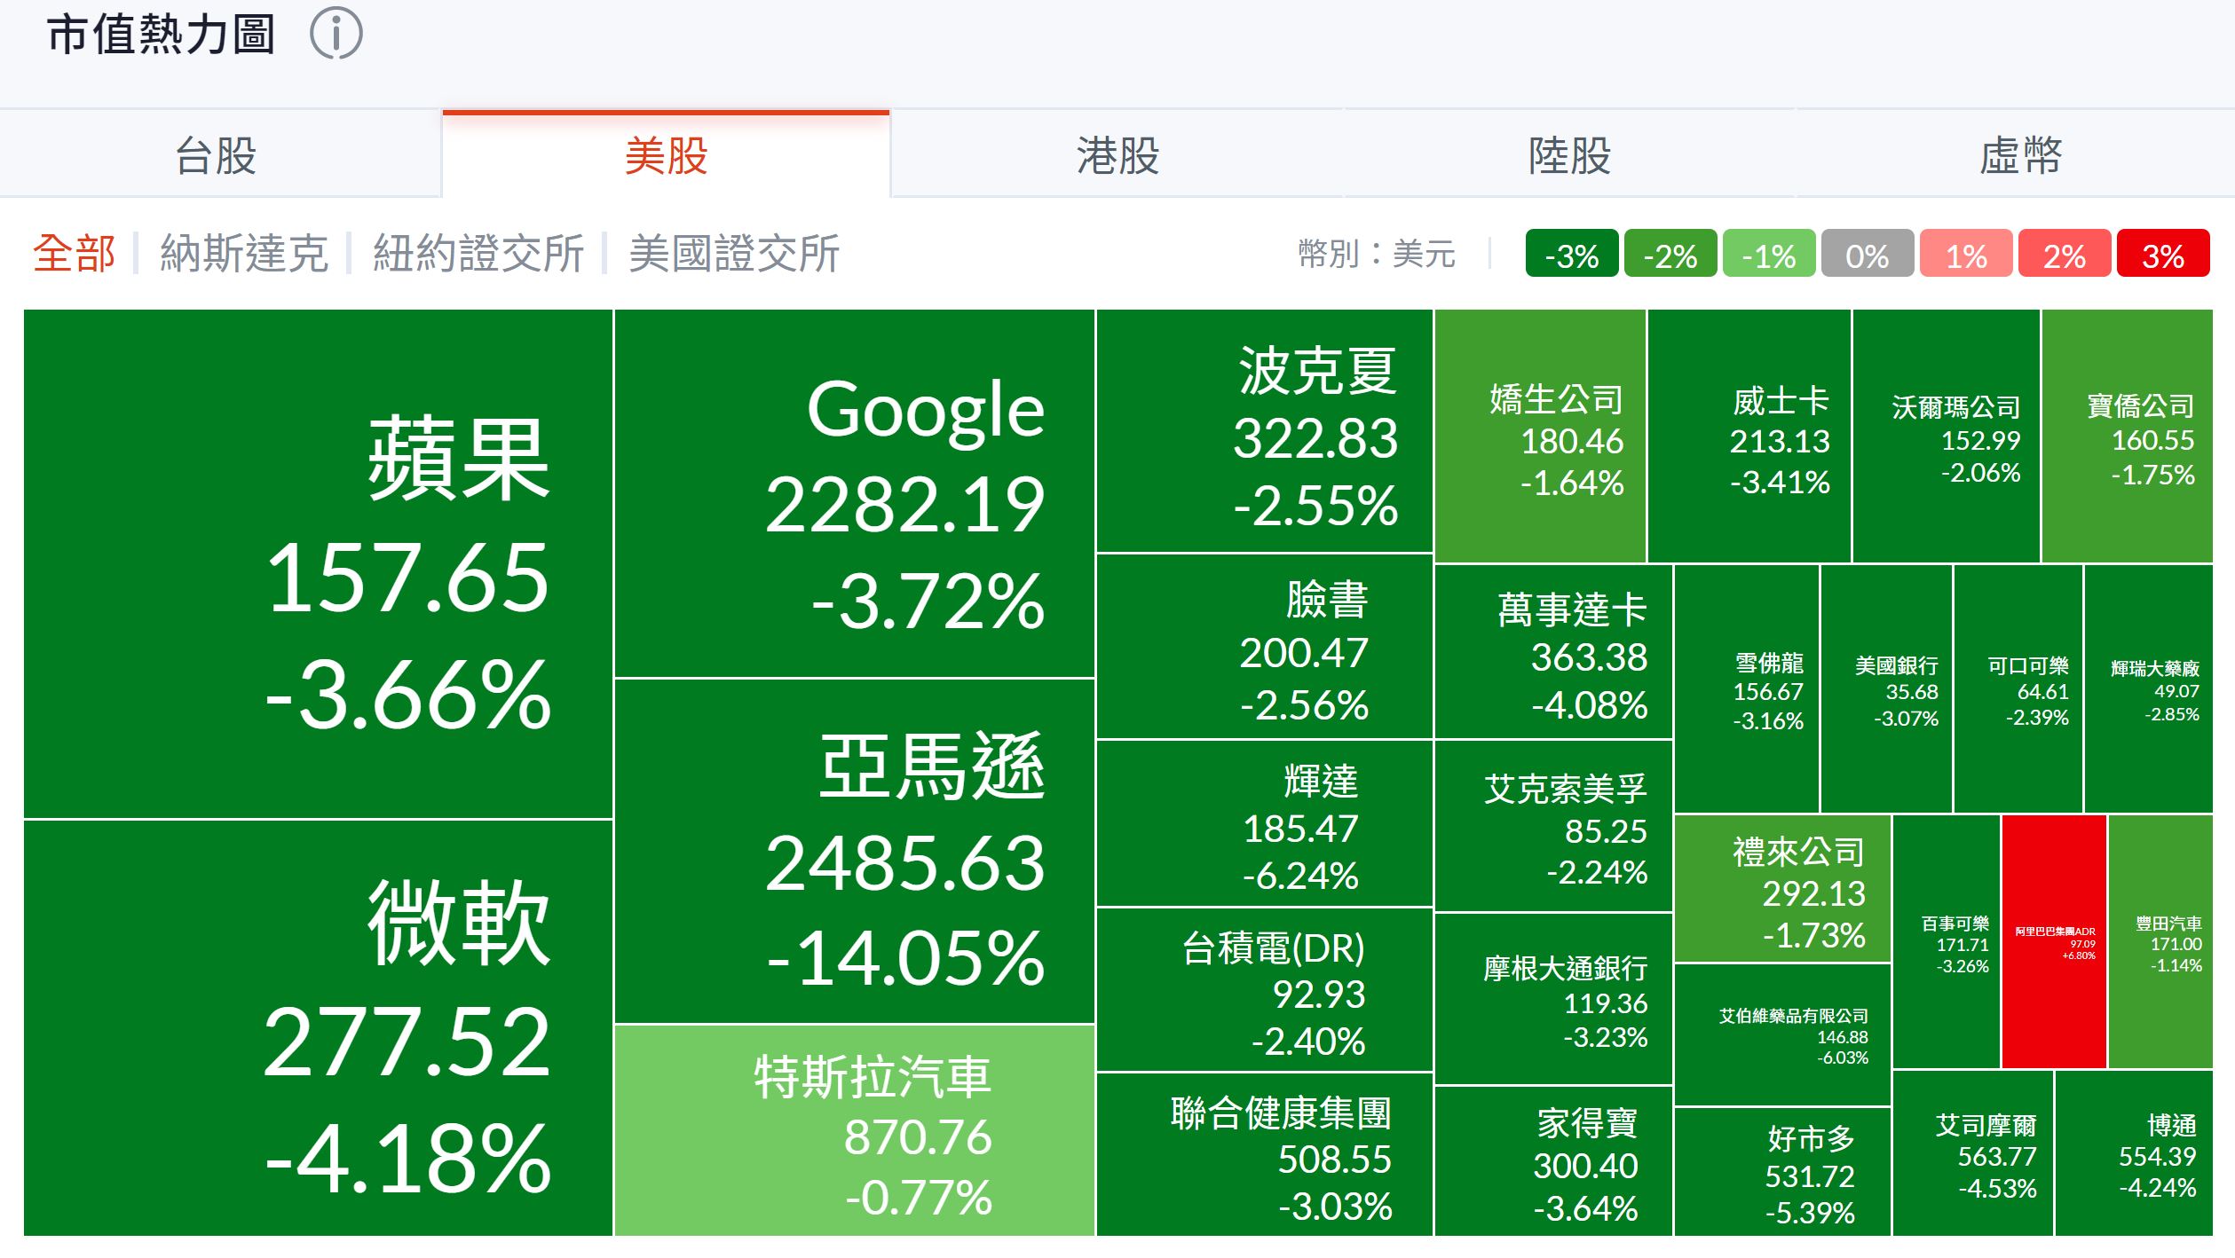
Task: Select the red 阿里巴巴集團ADR tile
Action: [x=2054, y=941]
